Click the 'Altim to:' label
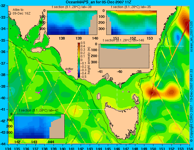 pyautogui.click(x=18, y=10)
